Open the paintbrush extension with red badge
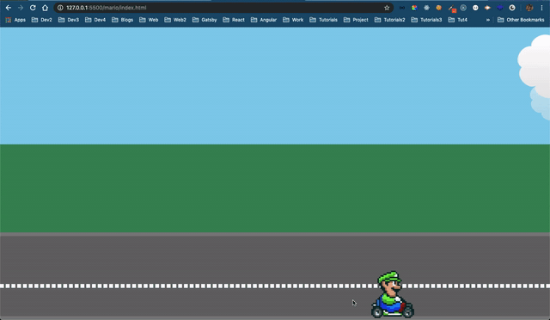 click(452, 8)
